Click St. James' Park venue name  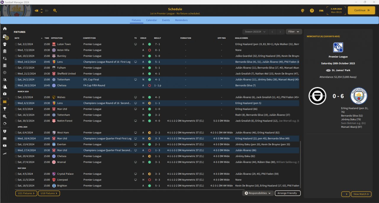[341, 70]
